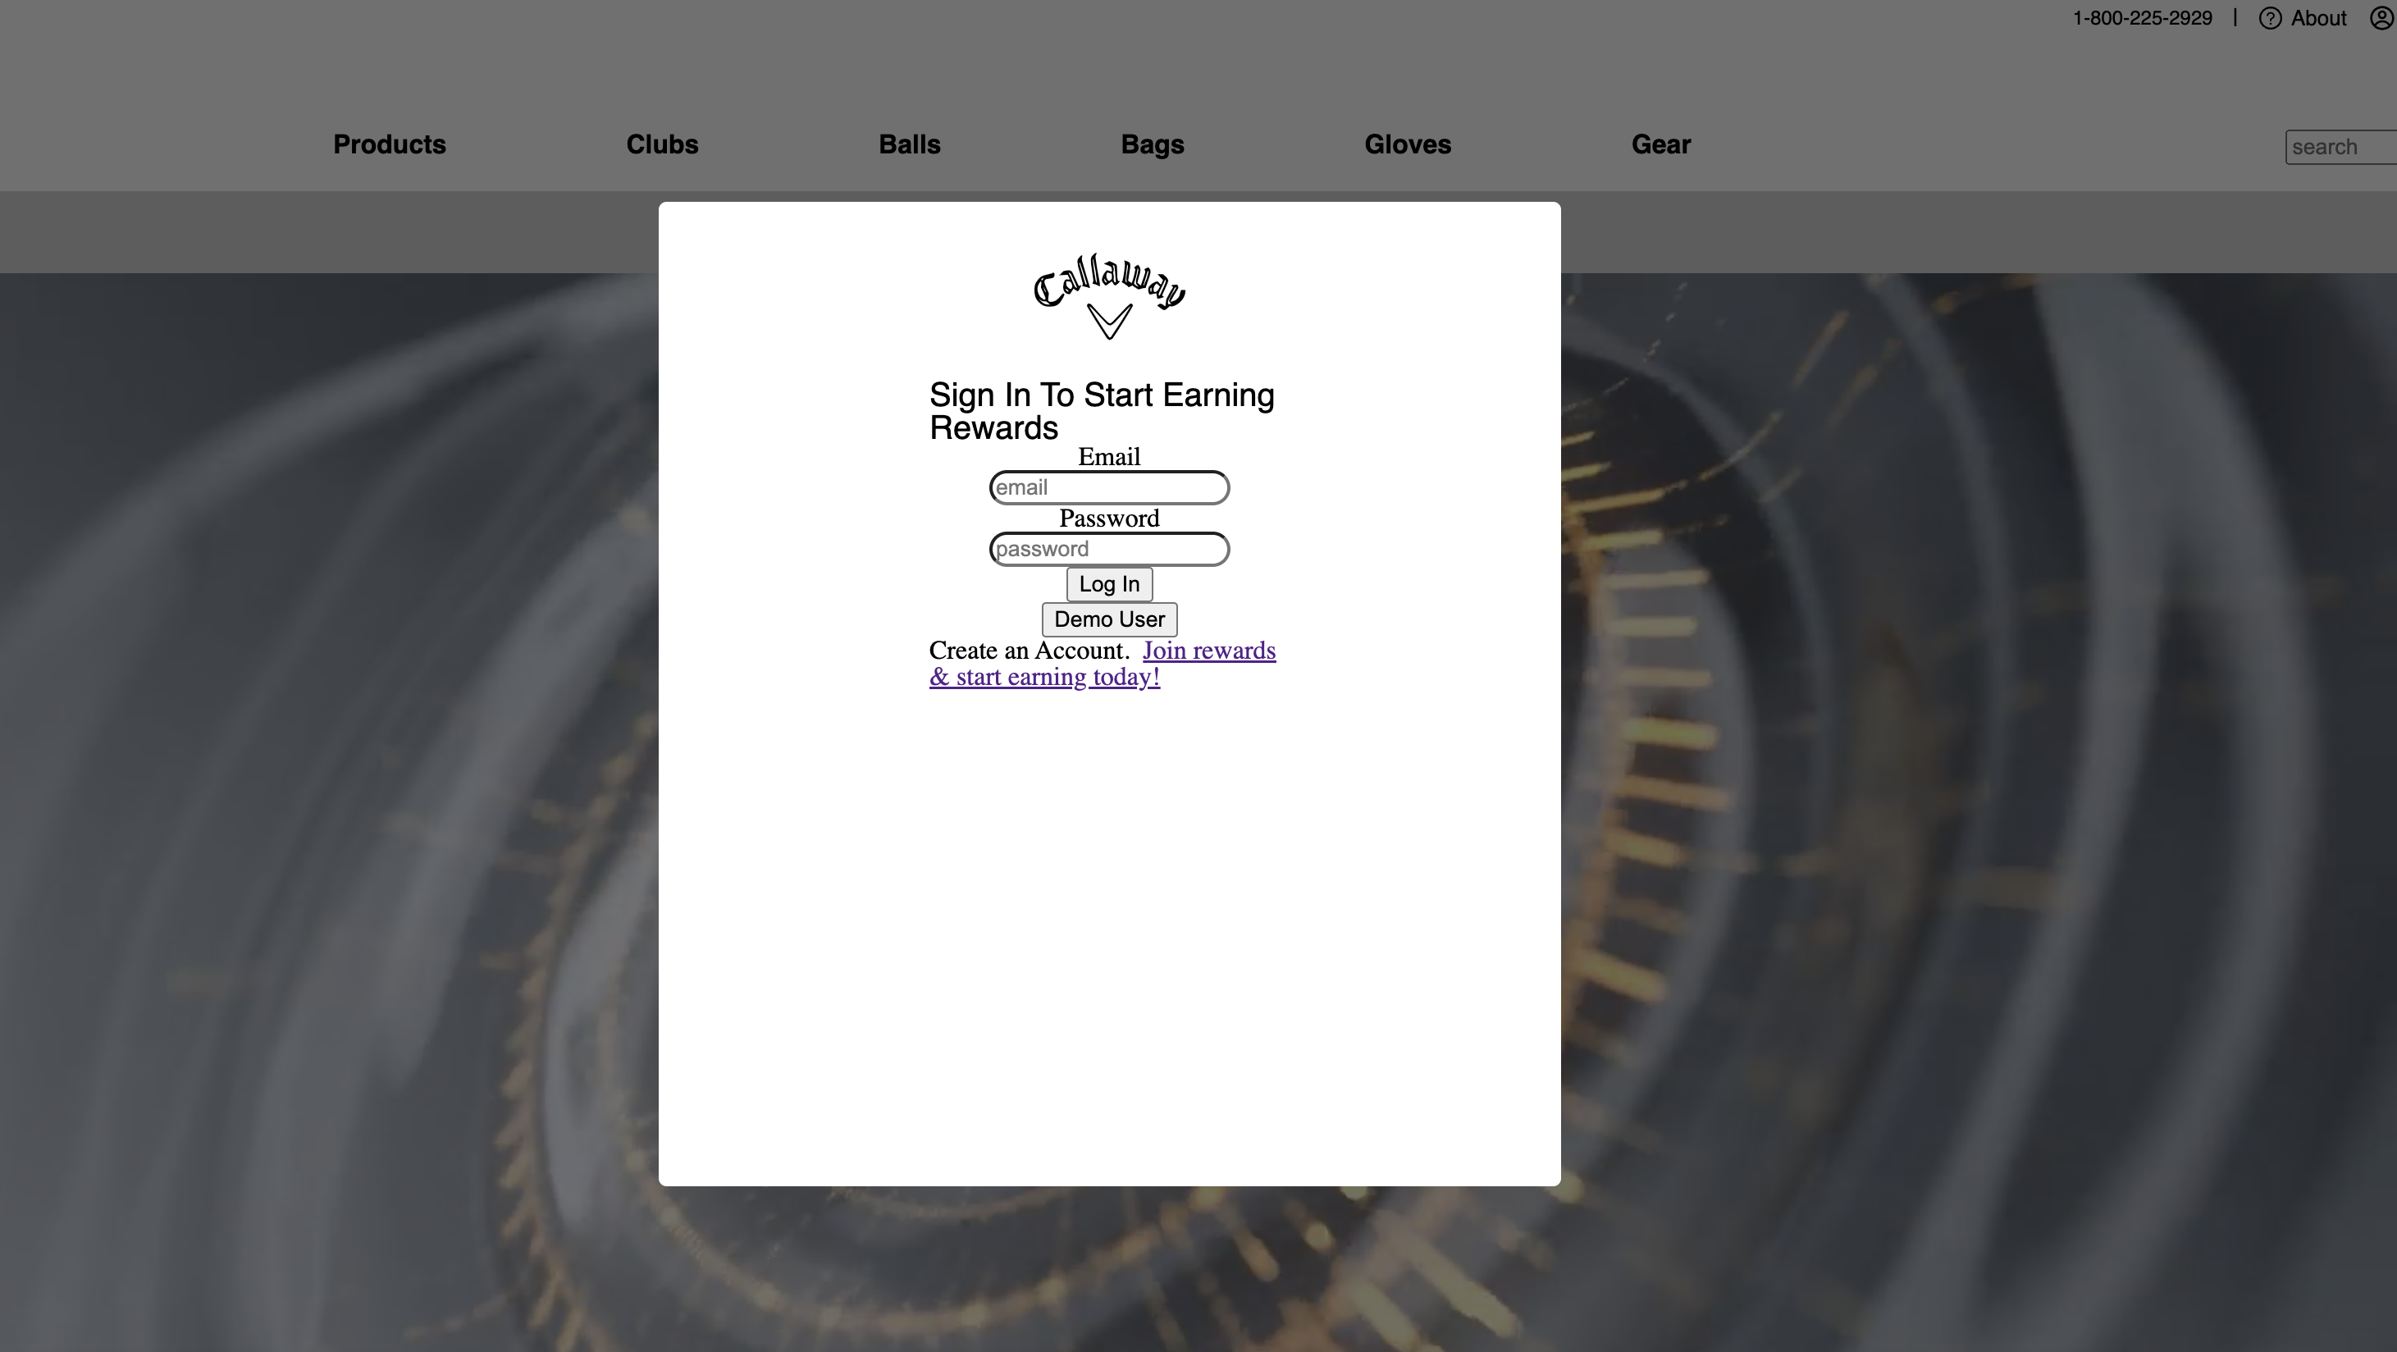The width and height of the screenshot is (2397, 1352).
Task: Select the Balls navigation tab
Action: click(x=909, y=145)
